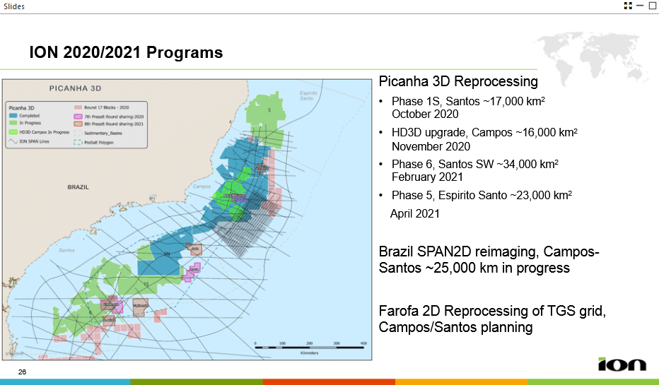Click the '7th Presalt Round sharing-2020' legend entry

pyautogui.click(x=109, y=117)
